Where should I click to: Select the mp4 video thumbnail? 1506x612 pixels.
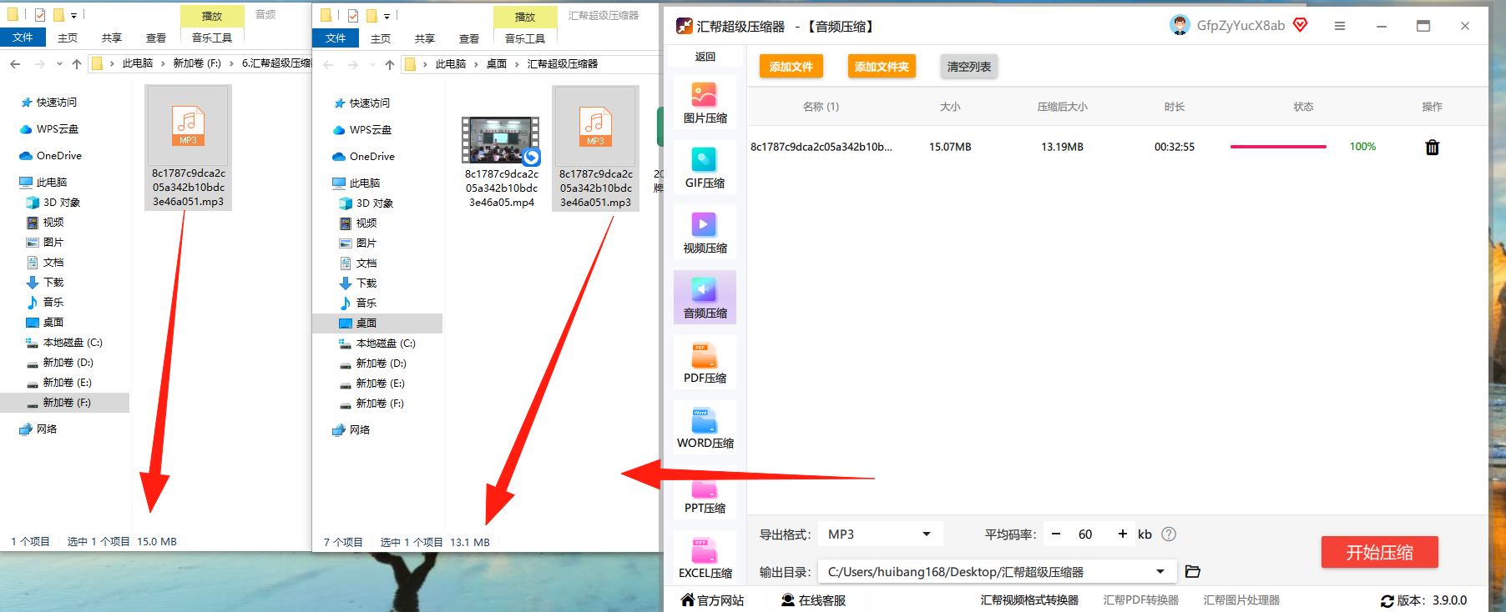501,140
